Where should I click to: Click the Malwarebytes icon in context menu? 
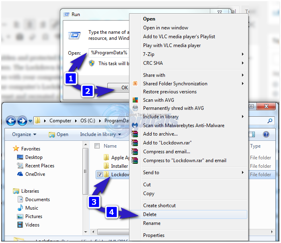[135, 125]
